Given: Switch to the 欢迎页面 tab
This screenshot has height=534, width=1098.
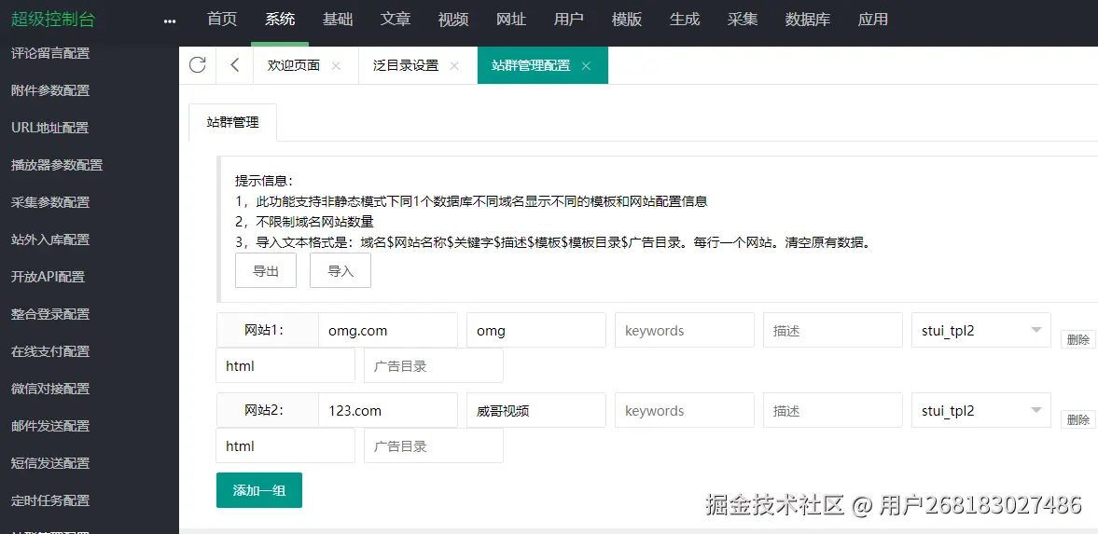Looking at the screenshot, I should click(294, 66).
